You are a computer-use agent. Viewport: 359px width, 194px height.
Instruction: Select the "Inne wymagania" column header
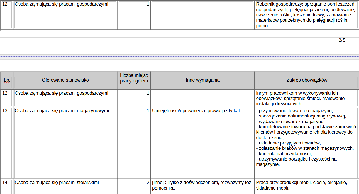tap(202, 80)
